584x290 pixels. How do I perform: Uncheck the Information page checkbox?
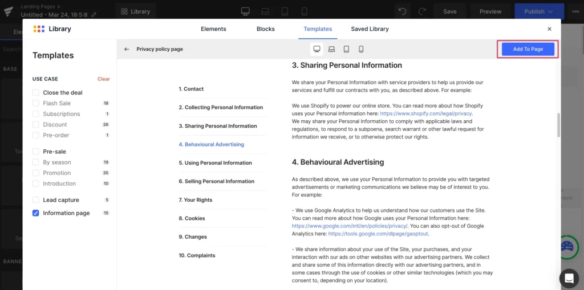point(36,213)
